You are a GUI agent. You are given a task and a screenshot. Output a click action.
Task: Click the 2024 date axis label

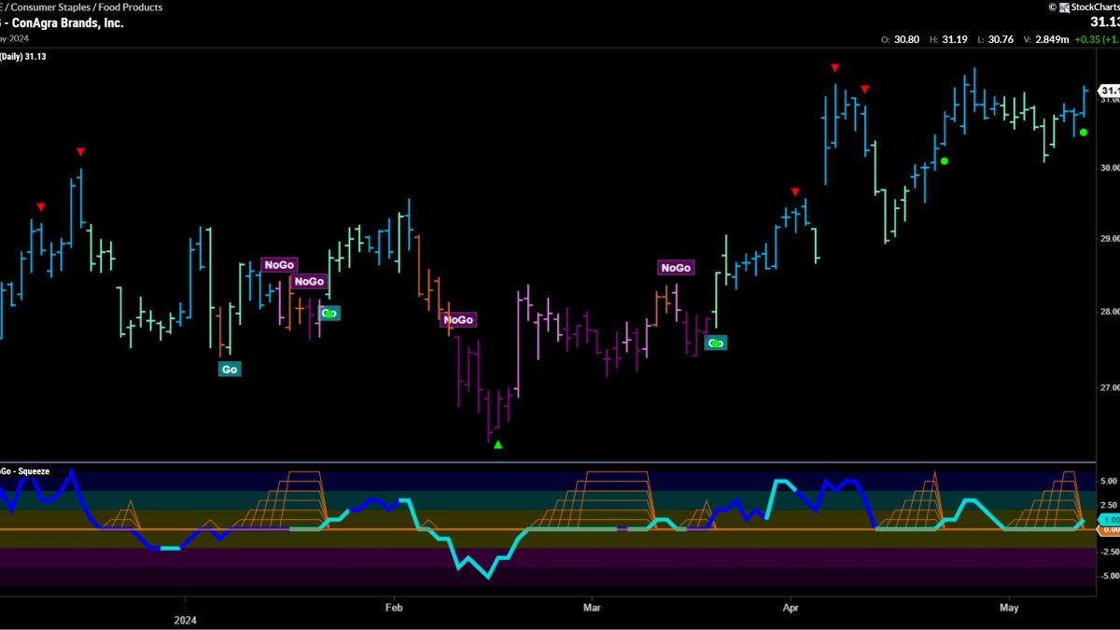click(x=185, y=620)
